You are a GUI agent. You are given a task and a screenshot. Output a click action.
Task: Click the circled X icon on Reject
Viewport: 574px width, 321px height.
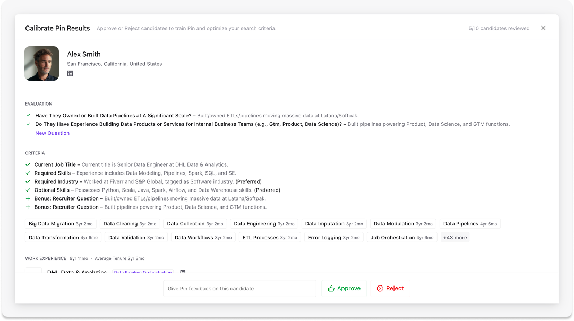click(x=380, y=289)
